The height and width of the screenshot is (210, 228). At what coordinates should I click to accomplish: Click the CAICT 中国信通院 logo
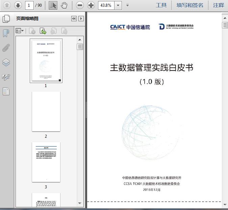coord(130,27)
